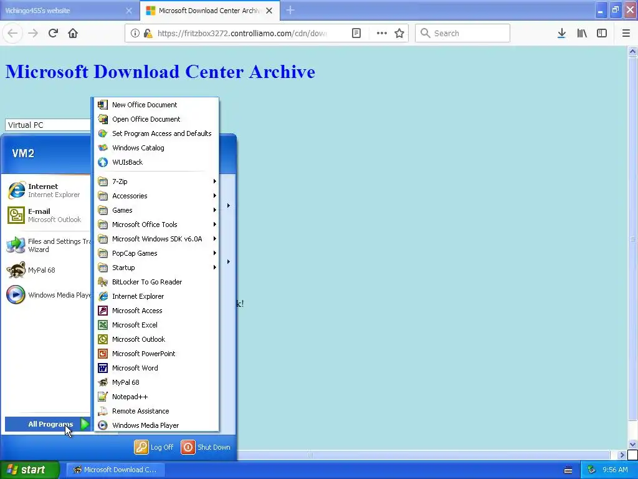This screenshot has height=479, width=638.
Task: Click the browser Search box
Action: [x=462, y=33]
